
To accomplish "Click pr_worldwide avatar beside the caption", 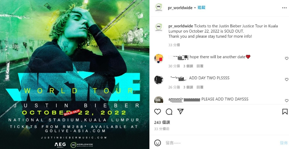I will point(158,28).
